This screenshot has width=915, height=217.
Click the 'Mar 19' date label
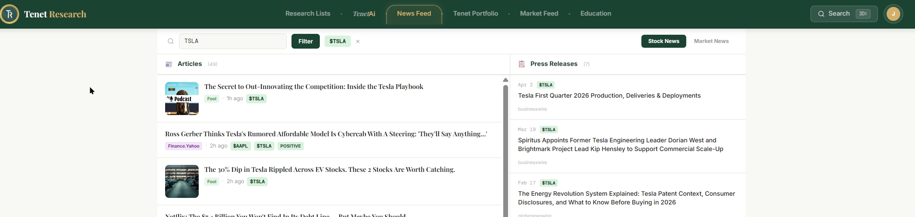tap(527, 130)
